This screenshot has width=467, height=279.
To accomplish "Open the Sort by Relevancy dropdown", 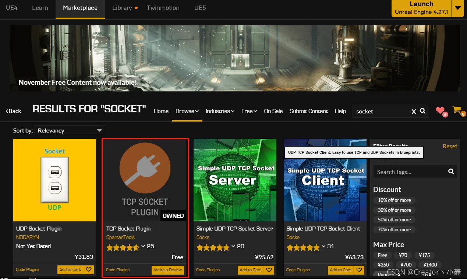I will coord(70,130).
